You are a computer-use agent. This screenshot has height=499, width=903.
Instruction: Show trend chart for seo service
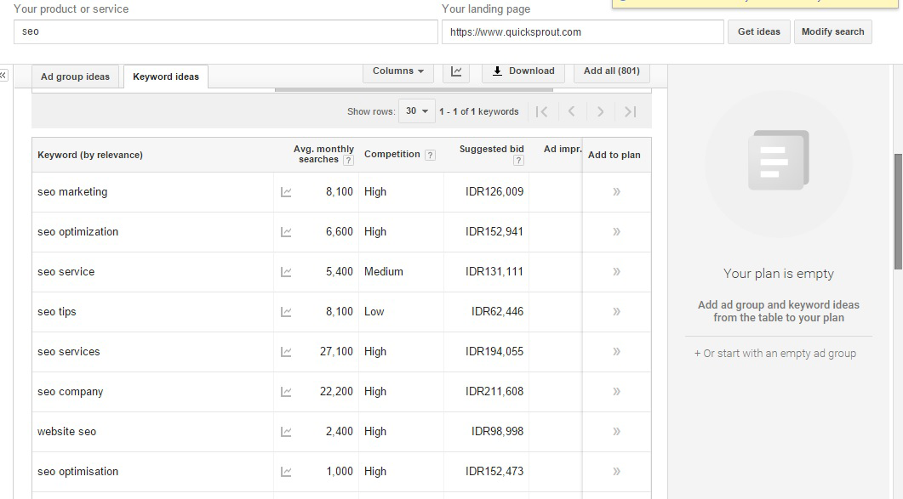click(286, 272)
